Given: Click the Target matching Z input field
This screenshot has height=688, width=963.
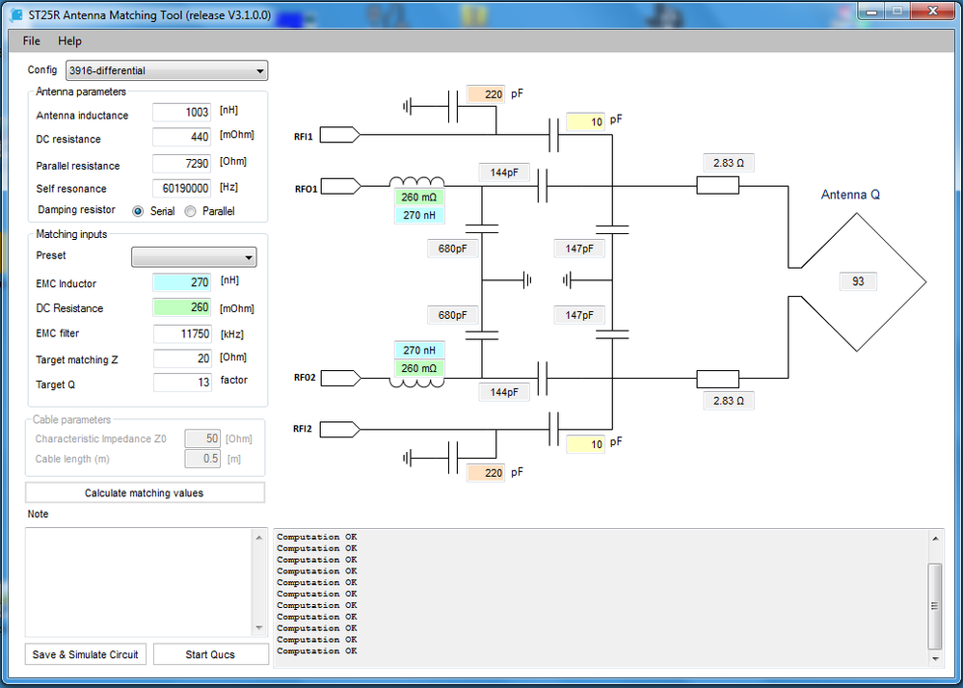Looking at the screenshot, I should pyautogui.click(x=182, y=358).
